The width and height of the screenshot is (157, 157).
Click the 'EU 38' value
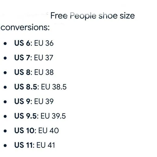(44, 72)
